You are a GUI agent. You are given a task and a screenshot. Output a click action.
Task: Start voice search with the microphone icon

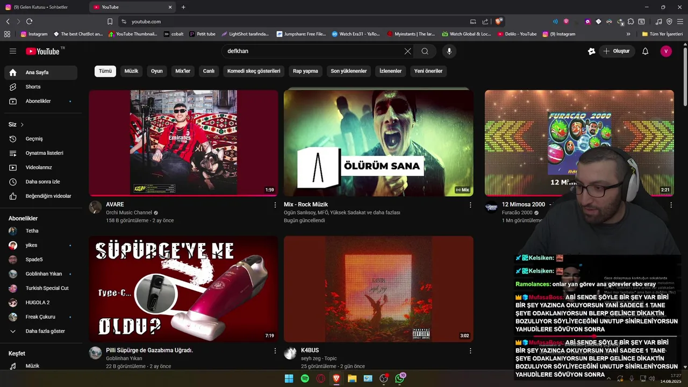[x=449, y=51]
